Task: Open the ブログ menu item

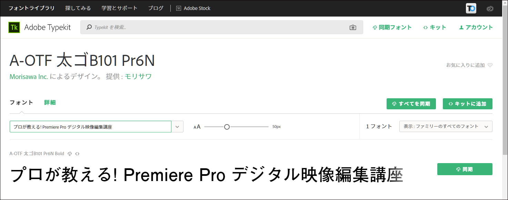Action: pyautogui.click(x=156, y=8)
